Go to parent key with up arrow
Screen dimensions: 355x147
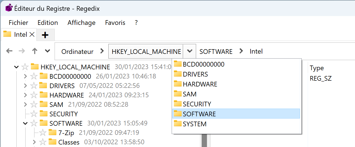tap(35, 51)
